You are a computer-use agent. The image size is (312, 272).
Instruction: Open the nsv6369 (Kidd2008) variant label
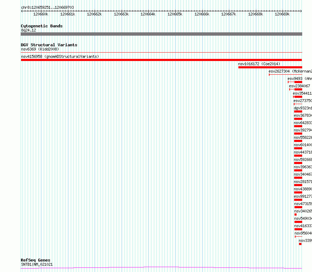coord(40,49)
